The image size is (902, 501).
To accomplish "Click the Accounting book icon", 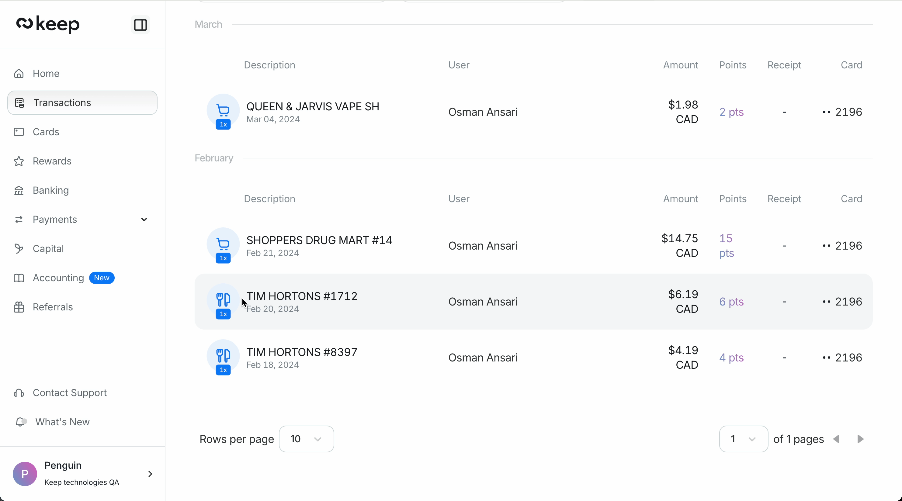I will click(19, 278).
